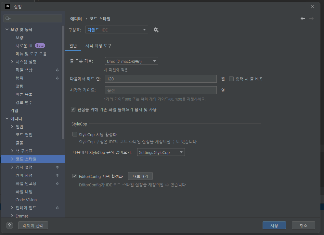Screen dimensions: 324x235
Task: Select 파일 색상 settings item
Action: (24, 70)
